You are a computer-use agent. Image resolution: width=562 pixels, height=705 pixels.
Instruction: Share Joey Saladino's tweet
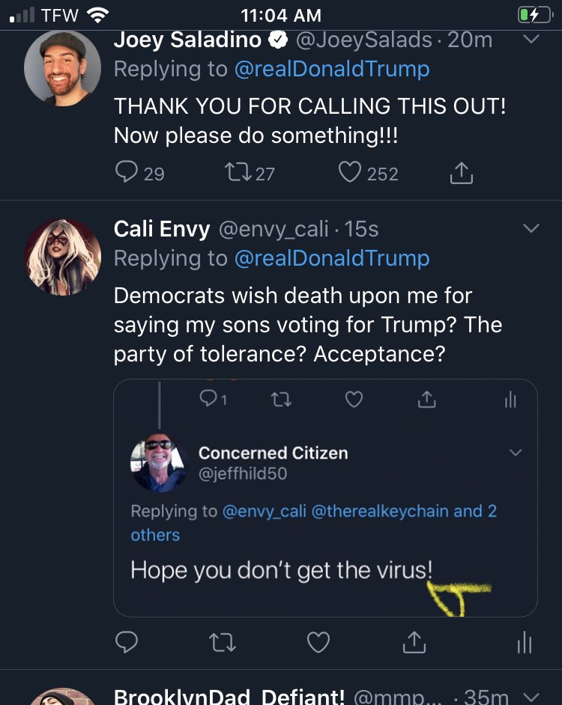(x=462, y=173)
